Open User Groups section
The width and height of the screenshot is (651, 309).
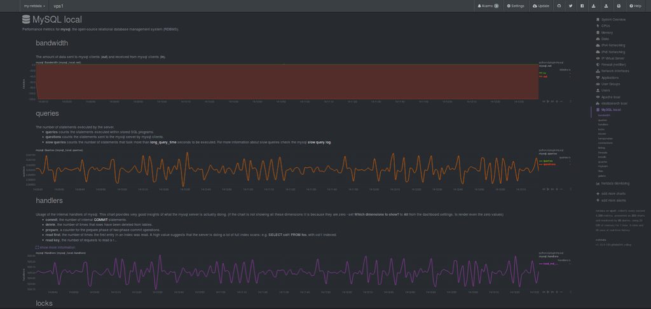coord(610,84)
